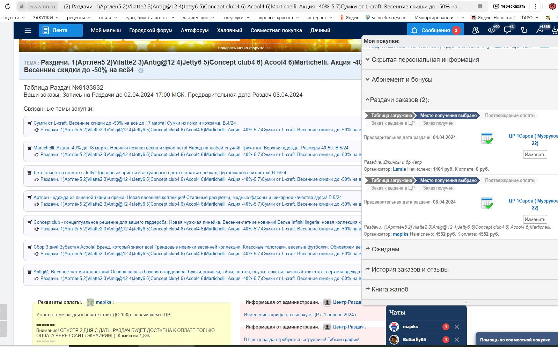Open Concept club концептуальное решение topic link
Screen dimensions: 558x347
[198, 222]
